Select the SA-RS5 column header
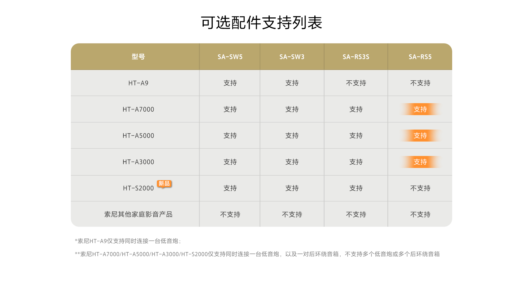This screenshot has width=523, height=282. coord(420,57)
